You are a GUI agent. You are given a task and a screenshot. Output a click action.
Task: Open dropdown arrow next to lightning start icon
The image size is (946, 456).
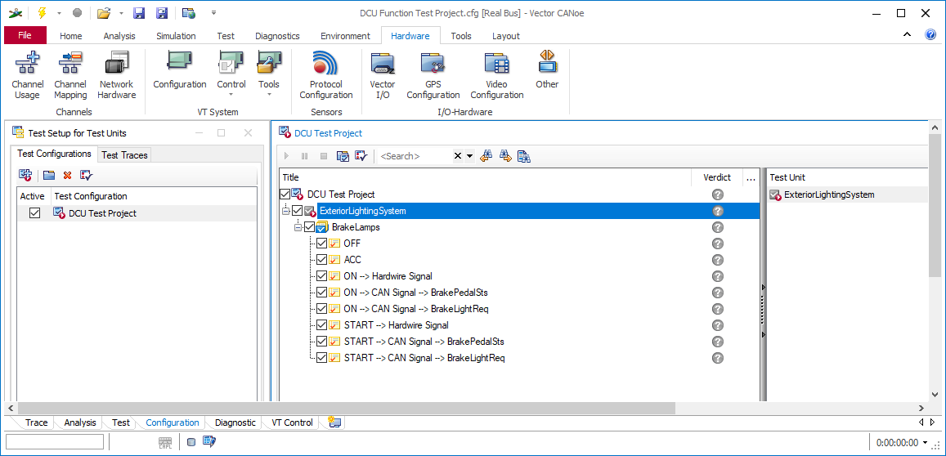point(59,12)
